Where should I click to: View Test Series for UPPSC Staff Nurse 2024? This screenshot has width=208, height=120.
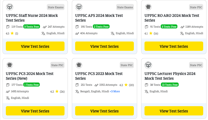[x=35, y=46]
